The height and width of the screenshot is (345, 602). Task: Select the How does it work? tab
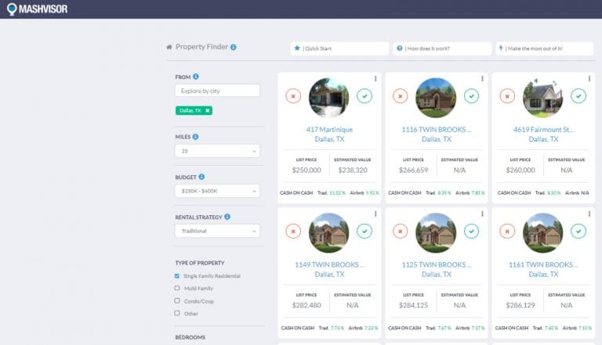442,49
